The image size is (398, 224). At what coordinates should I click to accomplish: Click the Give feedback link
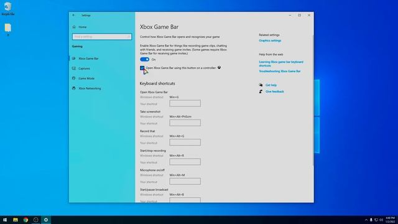pos(275,91)
